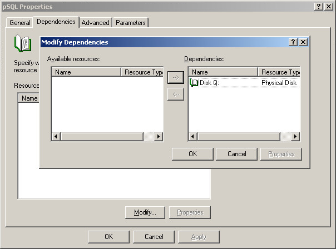Click the pSQL resource book icon
The width and height of the screenshot is (336, 249).
pos(23,43)
